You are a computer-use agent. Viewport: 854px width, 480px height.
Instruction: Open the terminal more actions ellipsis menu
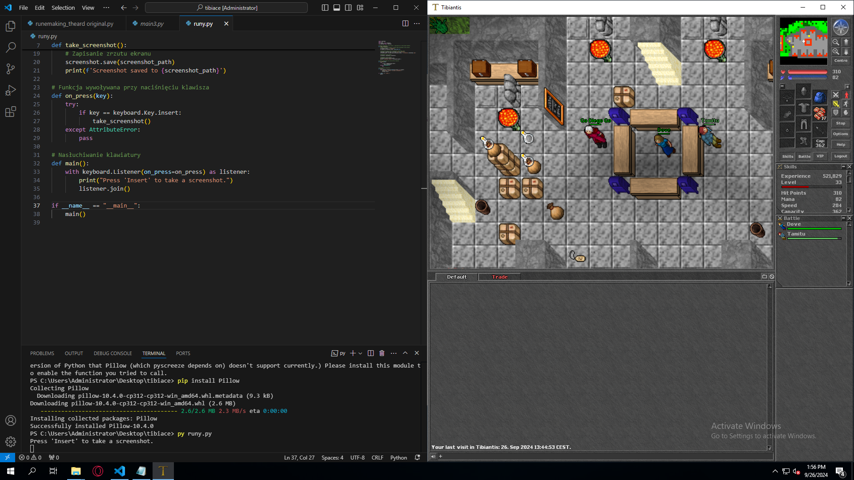[x=393, y=353]
